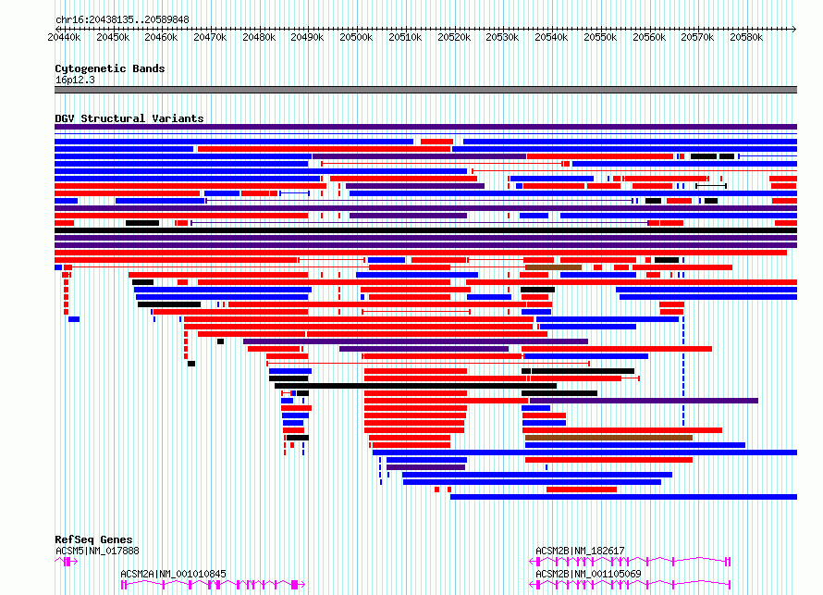Open the DGV Structural Variants track title
This screenshot has height=595, width=823.
pyautogui.click(x=129, y=118)
